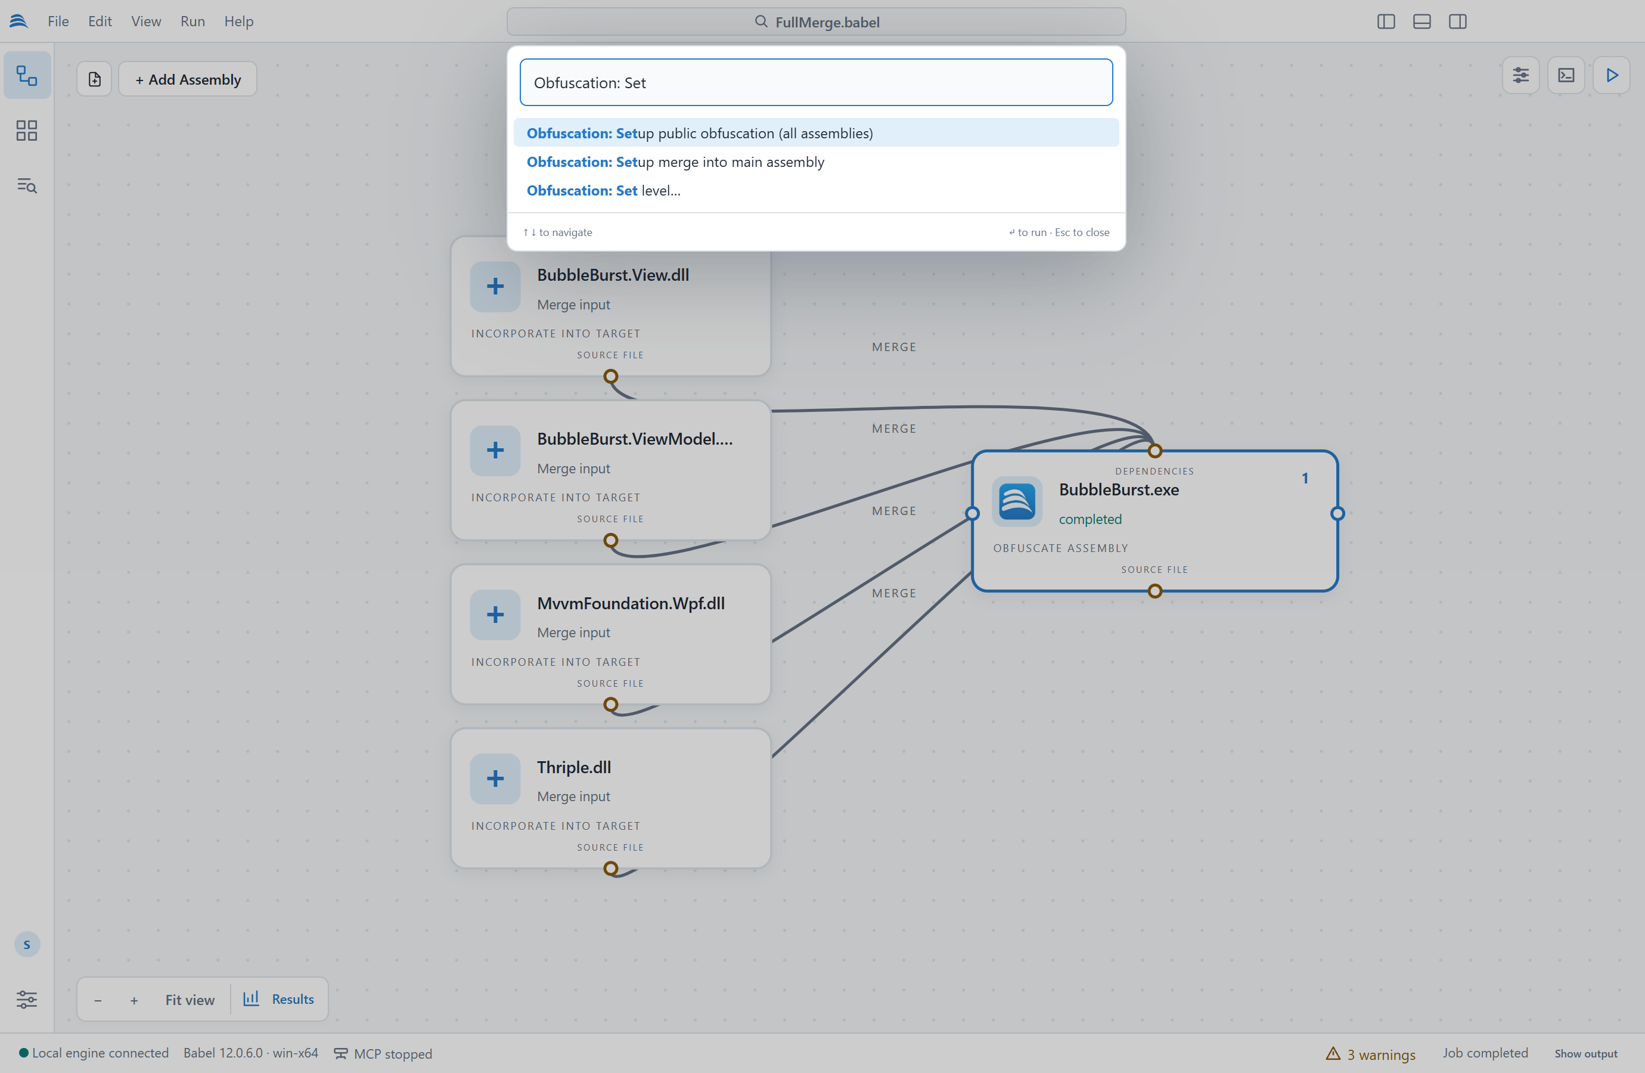Open the graph view sidebar icon
Viewport: 1645px width, 1073px height.
click(x=27, y=75)
